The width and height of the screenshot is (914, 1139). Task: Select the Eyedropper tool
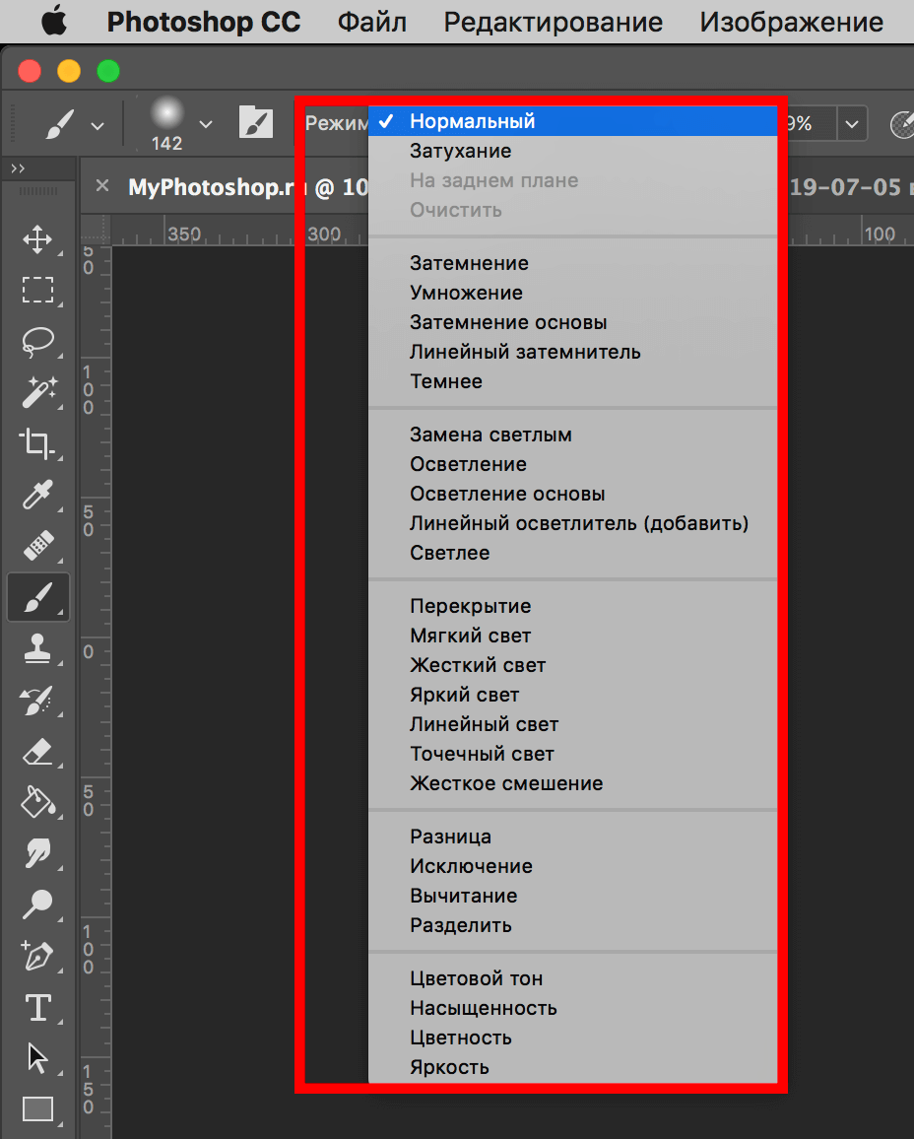click(37, 495)
